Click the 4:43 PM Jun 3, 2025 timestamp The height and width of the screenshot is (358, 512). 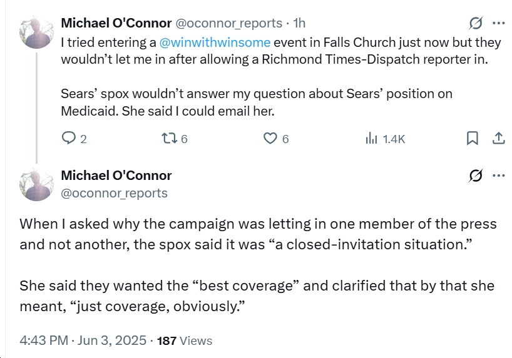(x=83, y=341)
